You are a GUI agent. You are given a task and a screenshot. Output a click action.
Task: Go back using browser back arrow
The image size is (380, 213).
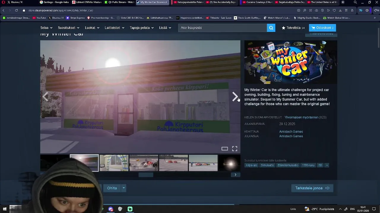point(3,10)
